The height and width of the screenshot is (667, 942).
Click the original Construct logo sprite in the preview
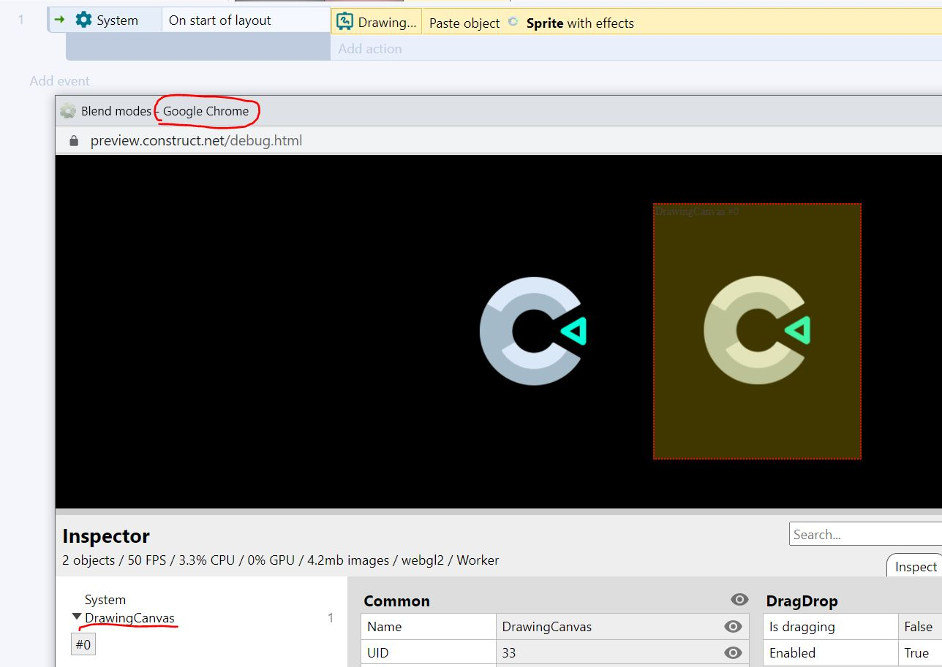point(533,331)
